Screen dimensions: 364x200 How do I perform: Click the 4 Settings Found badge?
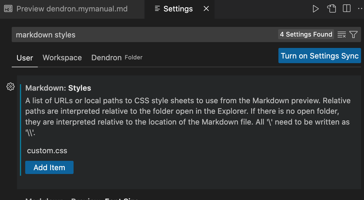coord(306,34)
